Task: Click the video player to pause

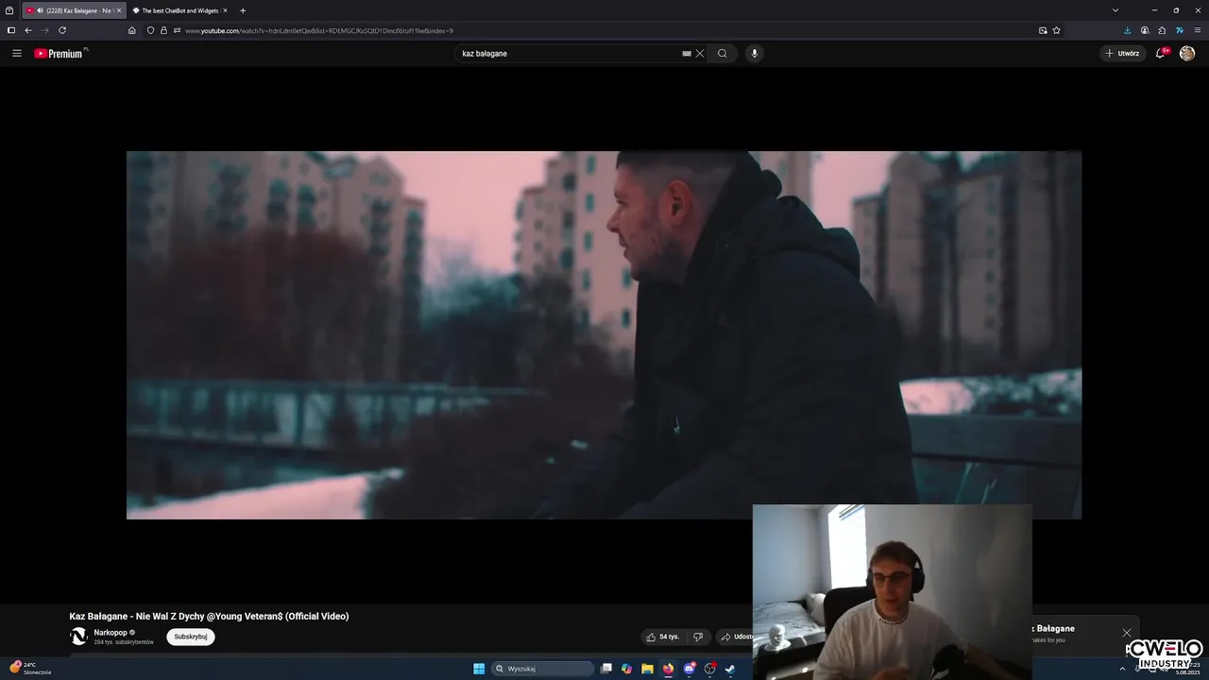Action: (x=604, y=334)
